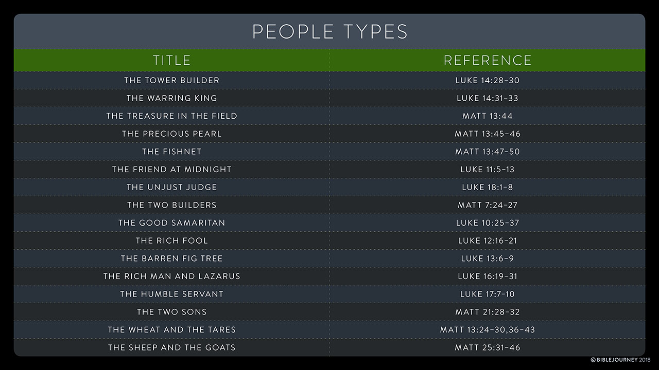
Task: Open the Luke 12:16-21 reference
Action: [x=488, y=240]
